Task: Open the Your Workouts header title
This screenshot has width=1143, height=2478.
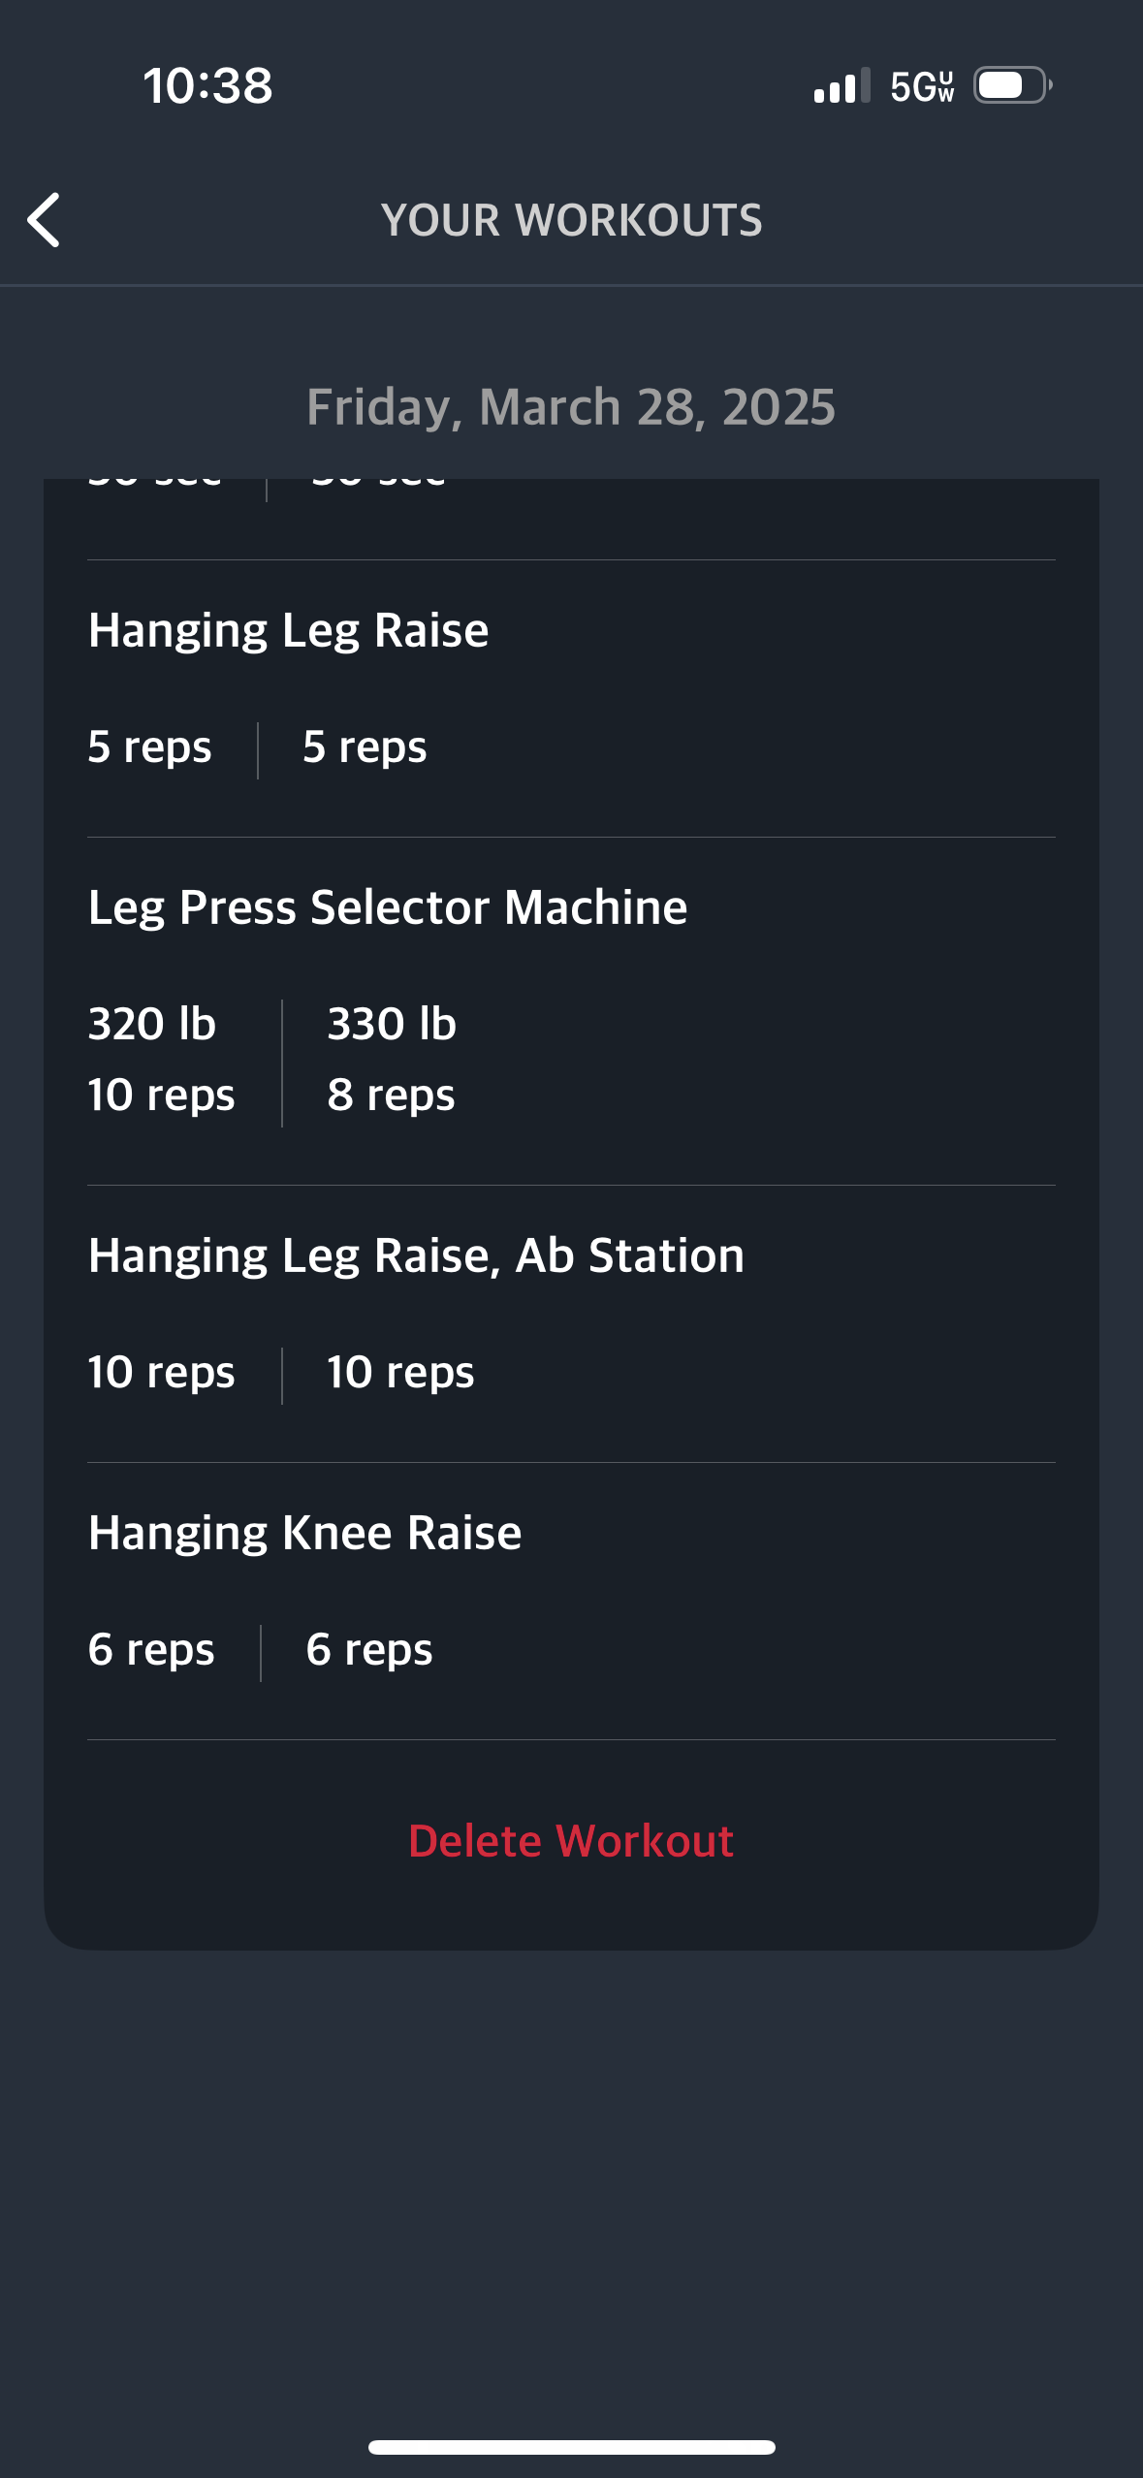Action: click(572, 220)
